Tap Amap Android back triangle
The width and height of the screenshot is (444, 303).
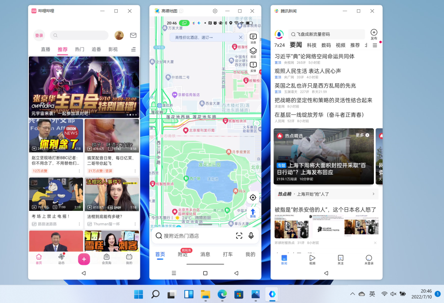[236, 273]
